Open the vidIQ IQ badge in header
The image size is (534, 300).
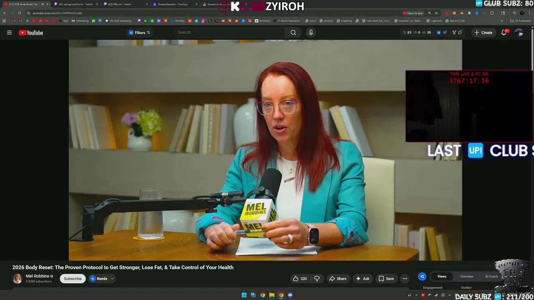click(x=438, y=32)
